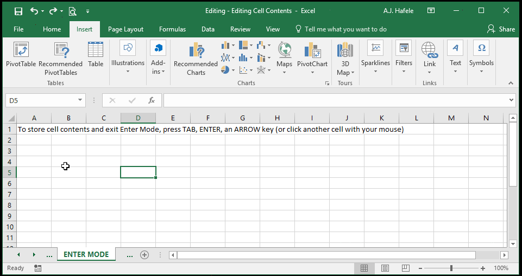
Task: Open Recommended PivotTables
Action: click(61, 59)
